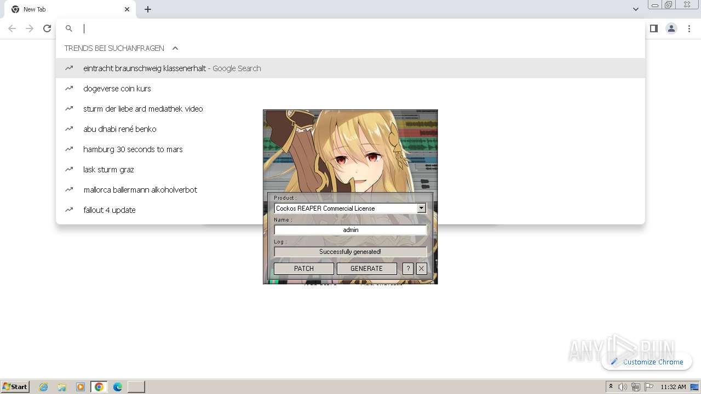Open Chrome's three-dot menu
Screen dimensions: 701x394
click(x=689, y=28)
